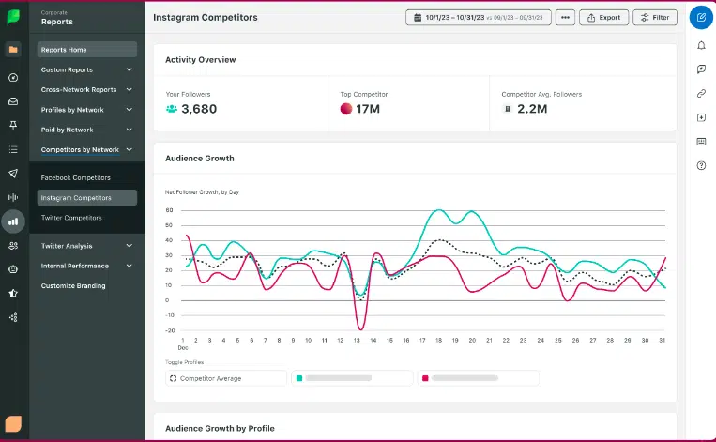Open the list feeds icon
Screen dimensions: 716x442
tap(13, 149)
